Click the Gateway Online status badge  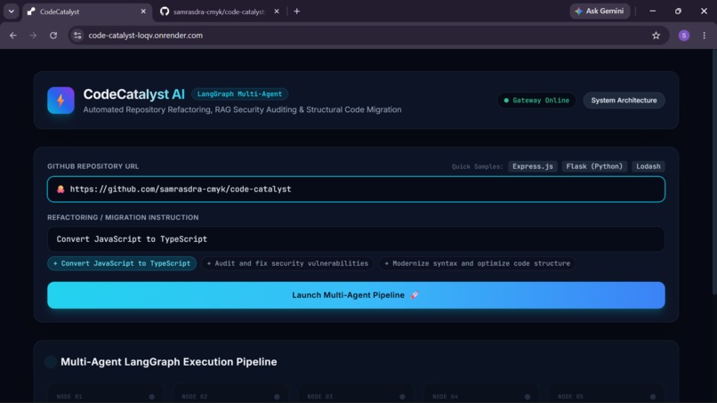(536, 101)
